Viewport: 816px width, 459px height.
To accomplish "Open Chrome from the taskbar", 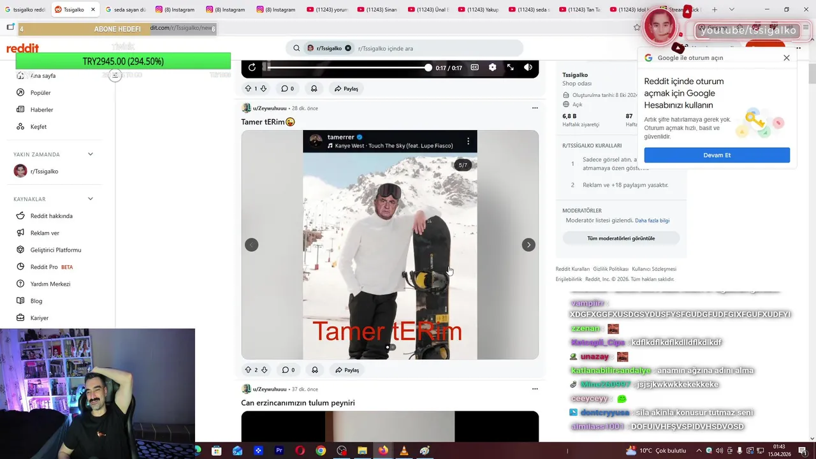I will (x=321, y=451).
